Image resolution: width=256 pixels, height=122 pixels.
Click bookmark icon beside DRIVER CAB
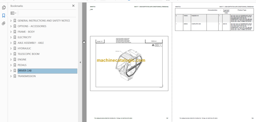click(15, 71)
